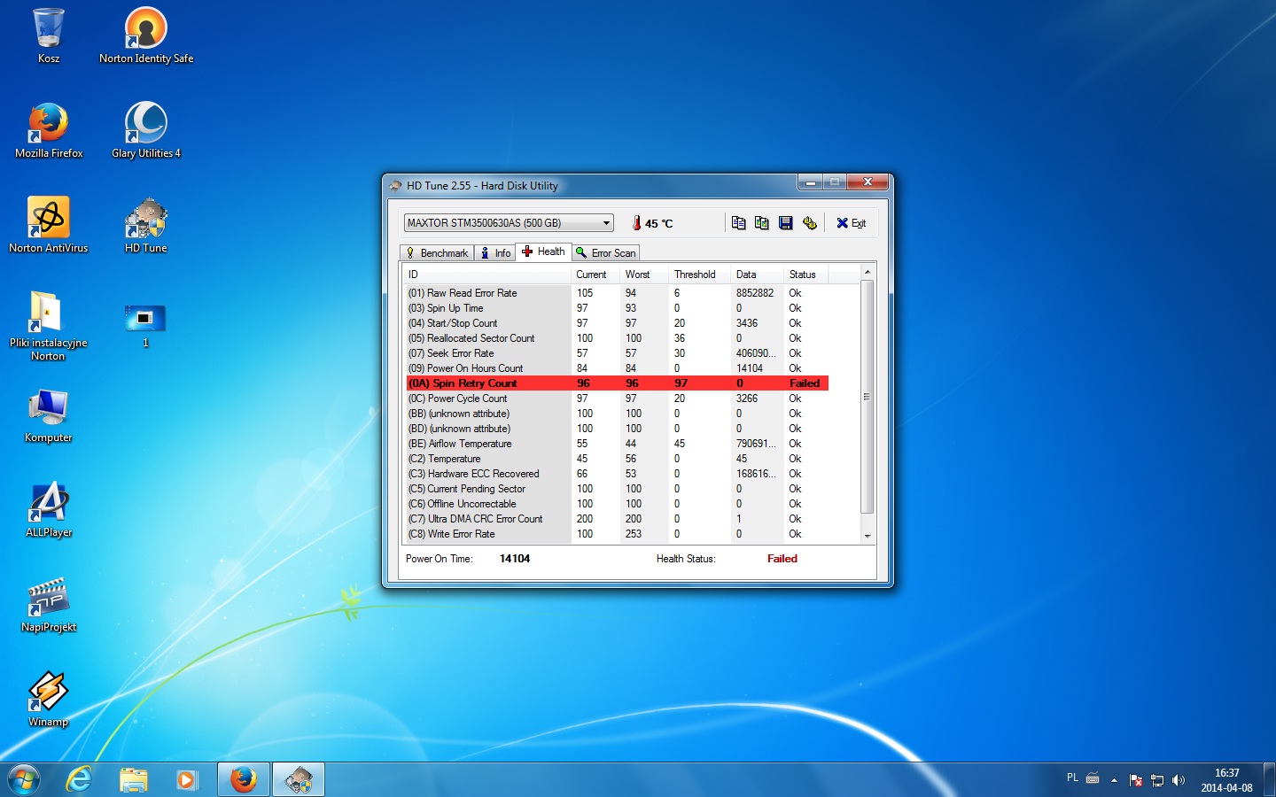Select Mozilla Firefox desktop shortcut
Screen dimensions: 1276x797
(49, 131)
